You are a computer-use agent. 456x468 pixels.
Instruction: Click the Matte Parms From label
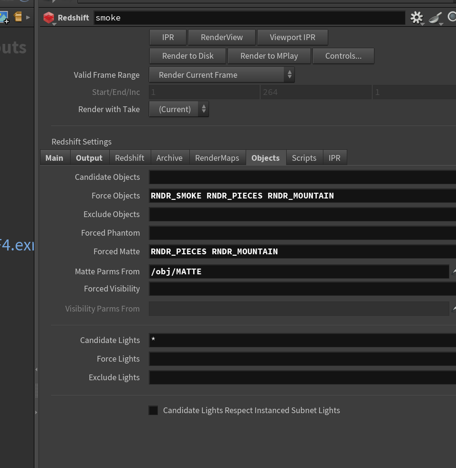(107, 271)
